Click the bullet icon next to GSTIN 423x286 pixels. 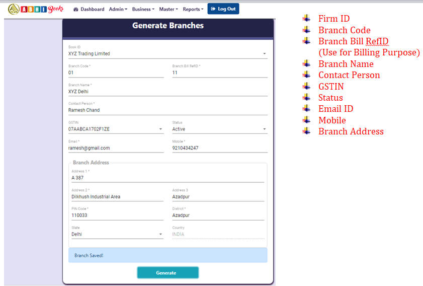(x=306, y=86)
